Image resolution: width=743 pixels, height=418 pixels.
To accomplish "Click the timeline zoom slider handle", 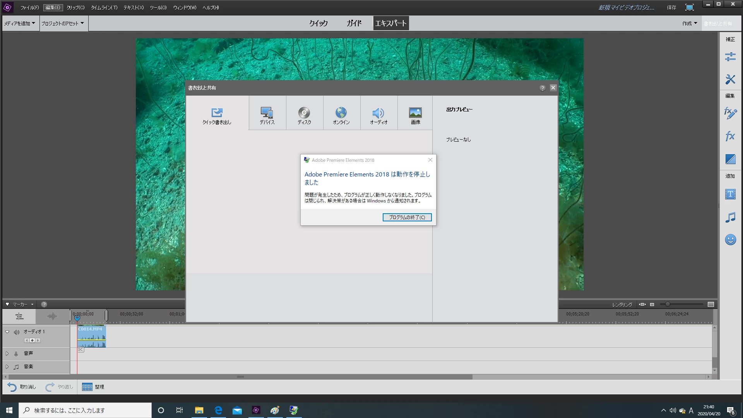I will tap(668, 304).
